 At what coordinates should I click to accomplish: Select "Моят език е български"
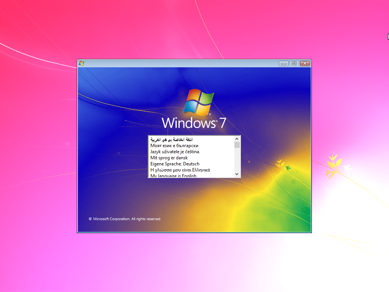pyautogui.click(x=191, y=146)
